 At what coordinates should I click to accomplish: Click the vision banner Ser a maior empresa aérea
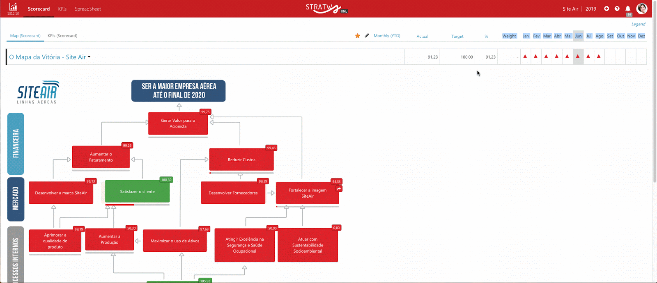[x=179, y=91]
